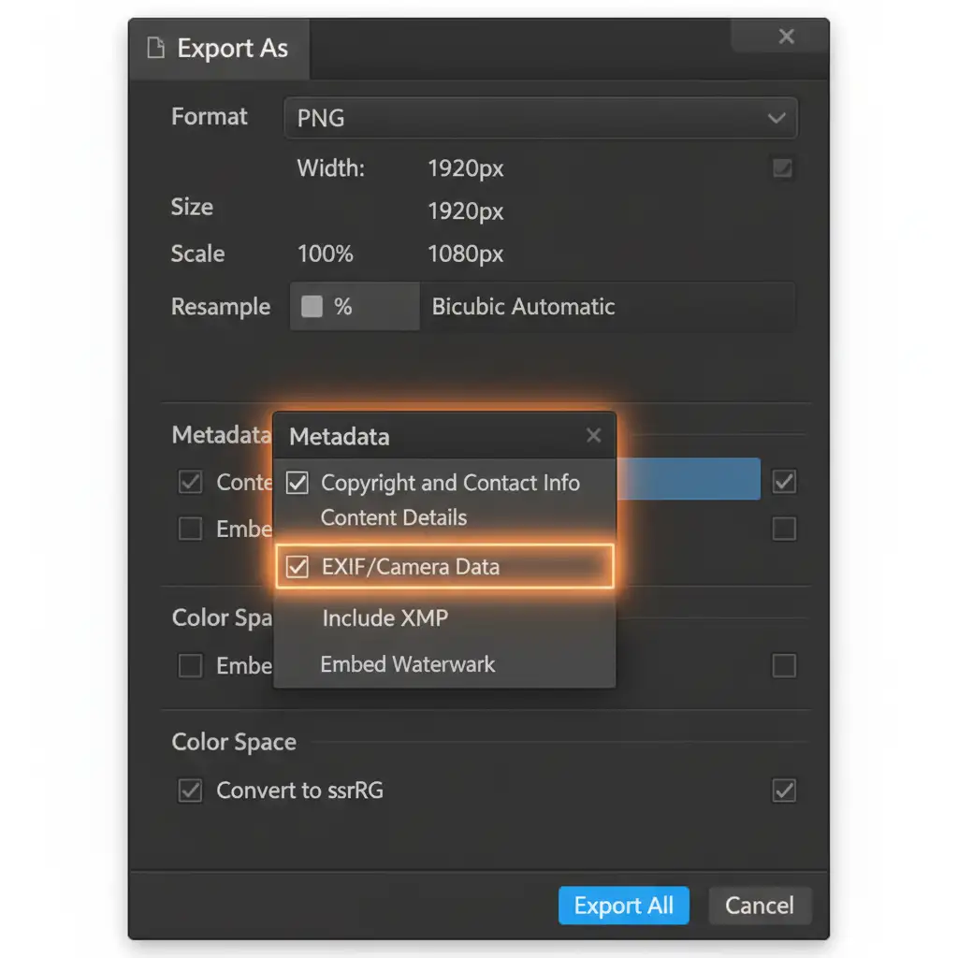Expand the Format dropdown chevron arrow
958x958 pixels.
pos(776,119)
